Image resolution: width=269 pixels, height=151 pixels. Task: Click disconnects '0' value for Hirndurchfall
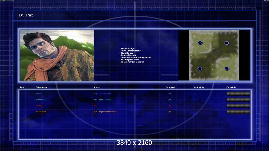tap(195, 100)
